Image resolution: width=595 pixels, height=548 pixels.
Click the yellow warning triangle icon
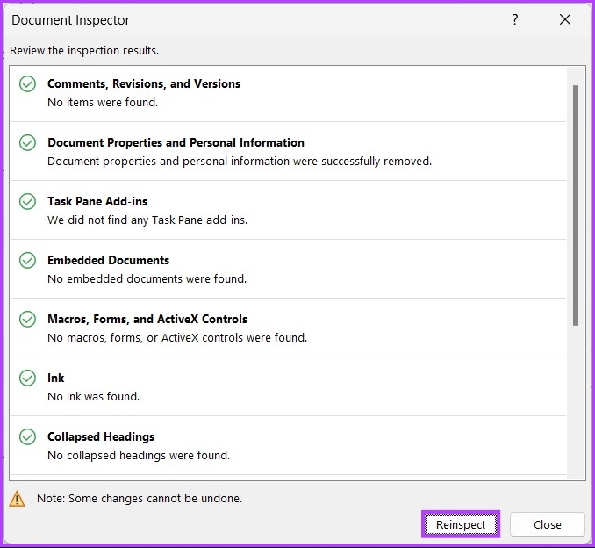18,499
